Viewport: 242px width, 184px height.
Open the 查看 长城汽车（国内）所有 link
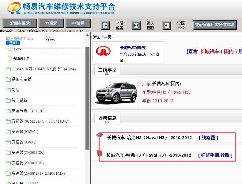coord(214,51)
